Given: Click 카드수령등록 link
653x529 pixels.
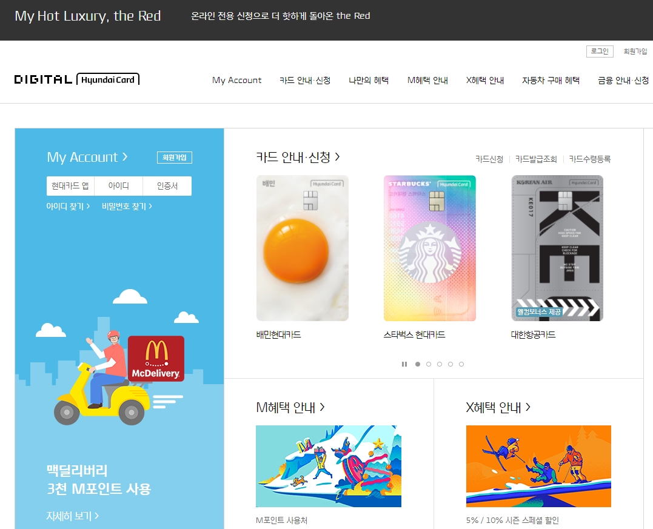Looking at the screenshot, I should click(x=590, y=159).
